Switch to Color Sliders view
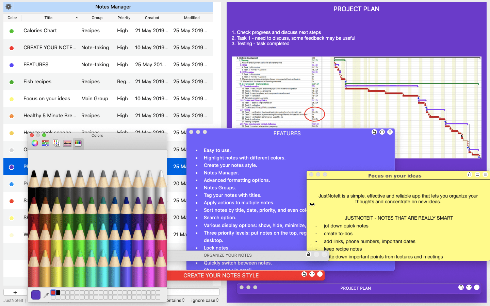 click(45, 143)
